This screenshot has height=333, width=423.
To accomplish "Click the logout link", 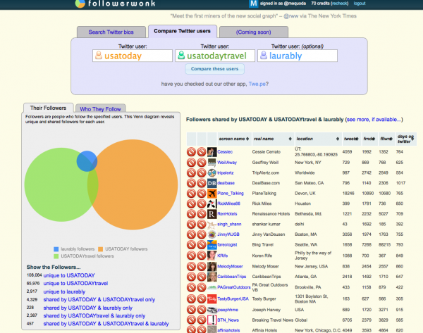I will (x=360, y=4).
